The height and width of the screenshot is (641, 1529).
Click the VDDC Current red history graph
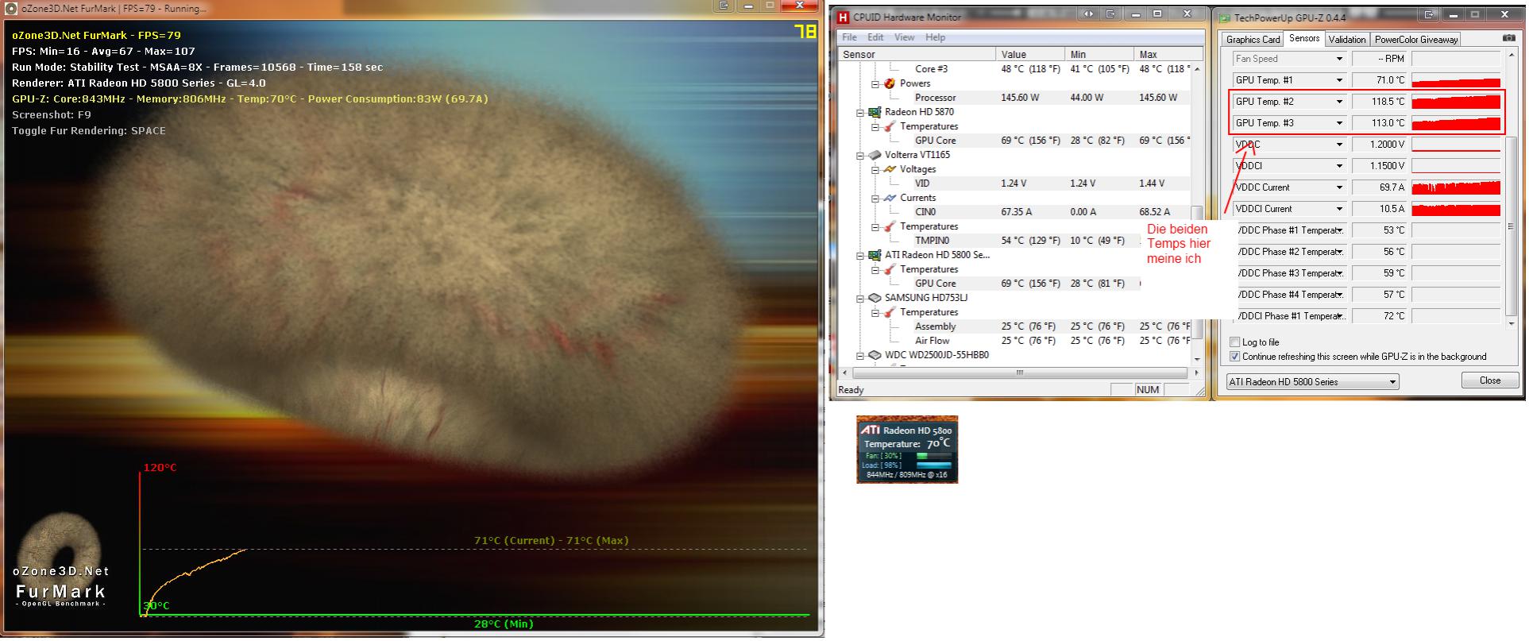tap(1456, 187)
